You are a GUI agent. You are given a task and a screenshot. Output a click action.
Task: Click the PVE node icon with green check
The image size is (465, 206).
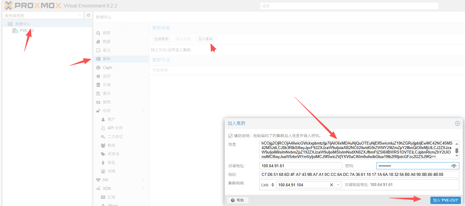coord(15,31)
